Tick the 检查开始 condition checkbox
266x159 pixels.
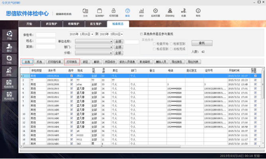(x=154, y=44)
